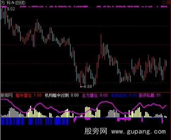Click the red diamond icon at top right
The height and width of the screenshot is (140, 171).
164,2
